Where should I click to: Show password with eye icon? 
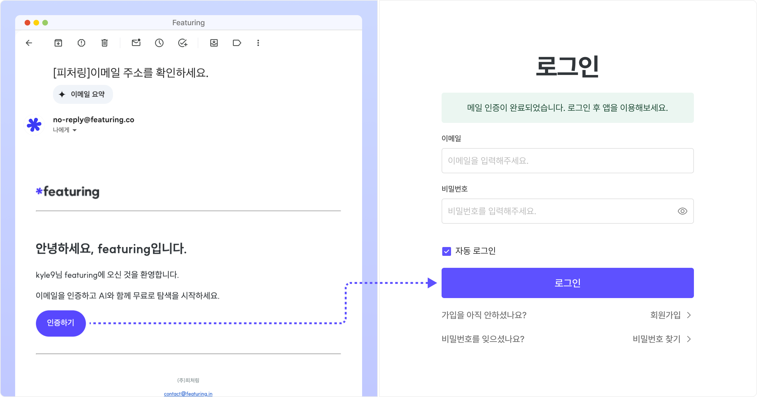pos(682,211)
